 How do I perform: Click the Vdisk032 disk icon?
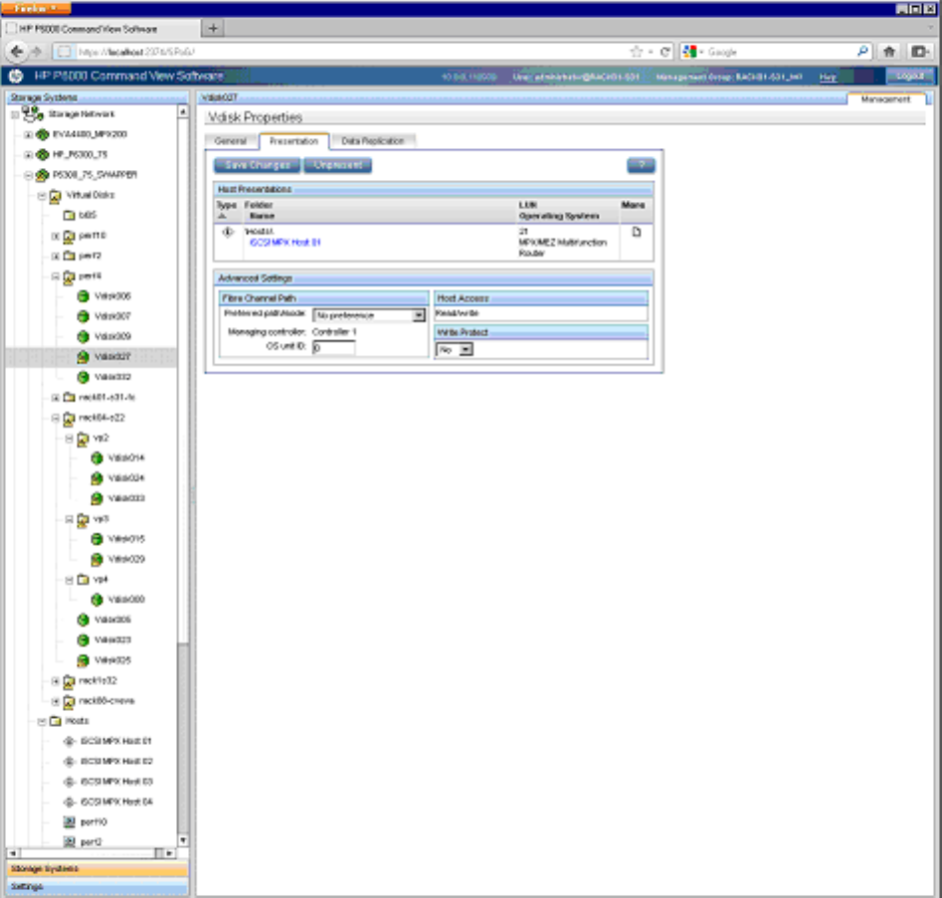(x=83, y=377)
